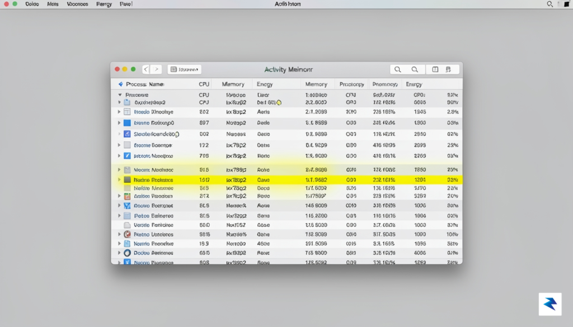The width and height of the screenshot is (573, 327).
Task: Click the green-and-red app icon, 272 row
Action: [127, 196]
